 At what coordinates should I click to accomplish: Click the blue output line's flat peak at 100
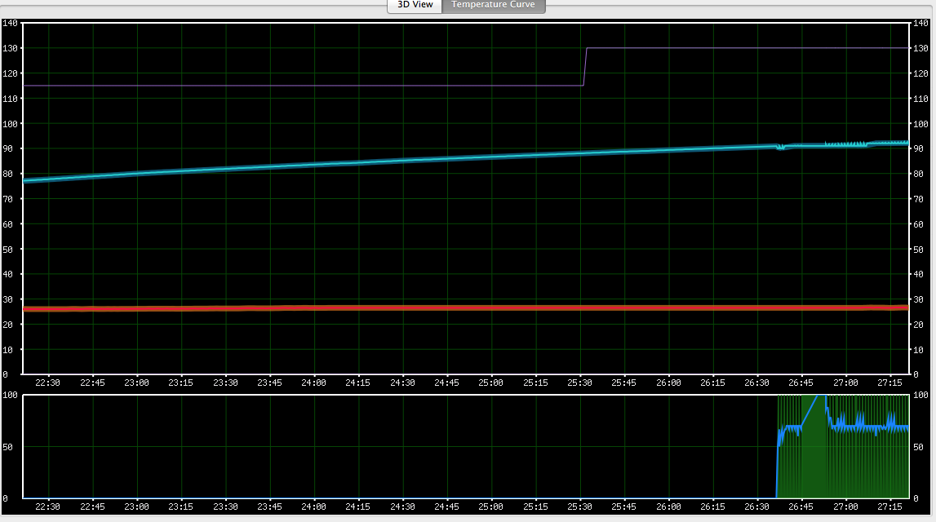pyautogui.click(x=816, y=396)
